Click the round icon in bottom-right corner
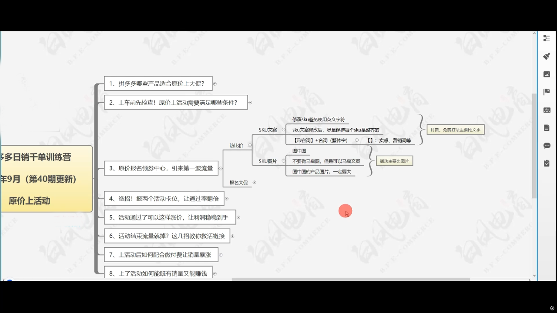 point(552,308)
